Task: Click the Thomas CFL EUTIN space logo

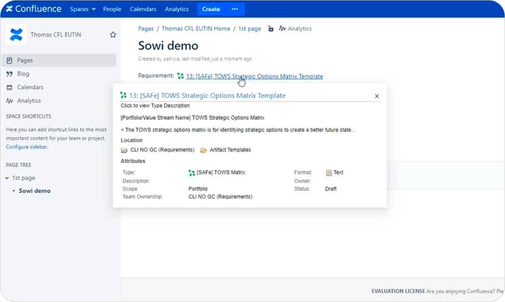Action: click(x=16, y=35)
